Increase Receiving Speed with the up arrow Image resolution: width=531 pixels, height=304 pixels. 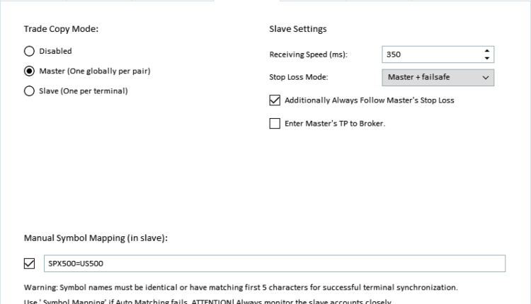pyautogui.click(x=486, y=51)
